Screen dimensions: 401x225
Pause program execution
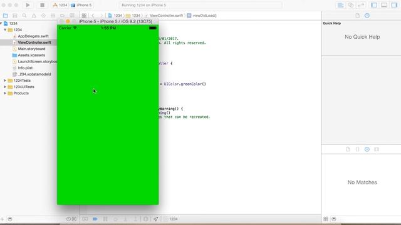[105, 219]
